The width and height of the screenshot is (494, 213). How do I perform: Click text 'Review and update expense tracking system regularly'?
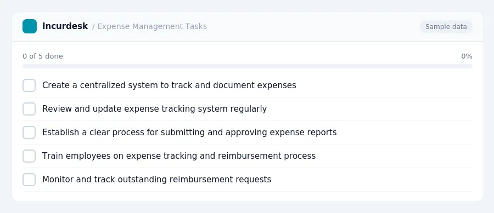pos(154,109)
